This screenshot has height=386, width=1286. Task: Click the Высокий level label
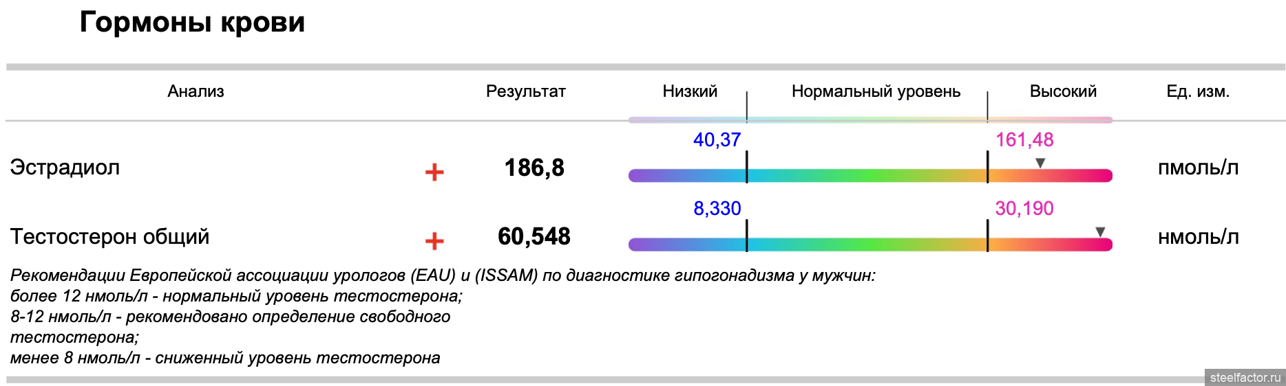(x=1063, y=91)
